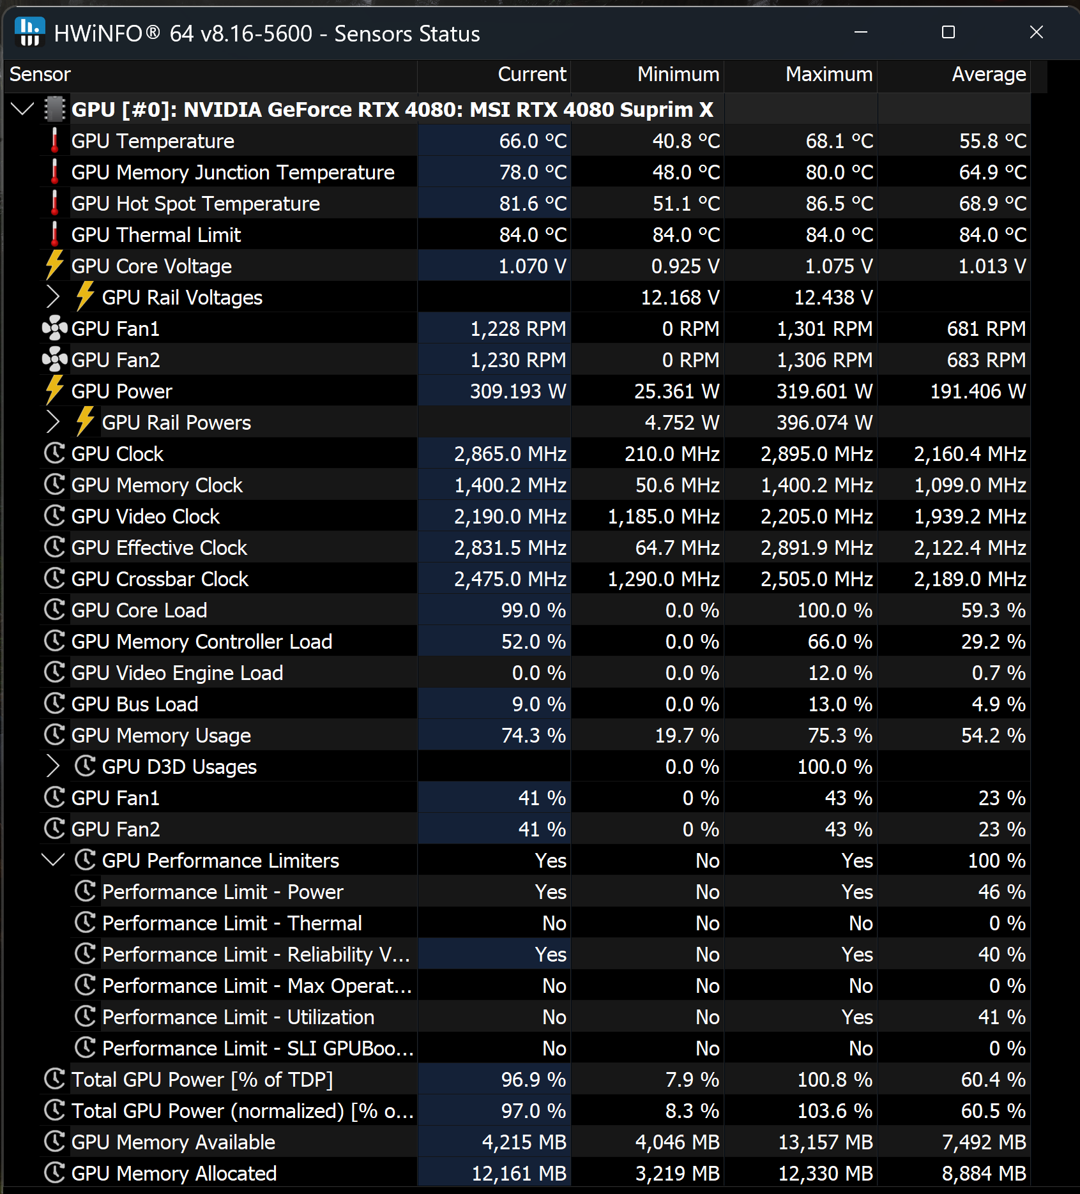This screenshot has width=1080, height=1194.
Task: Click the Minimum column header
Action: [648, 75]
